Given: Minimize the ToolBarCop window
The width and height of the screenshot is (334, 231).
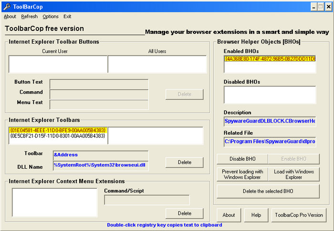Looking at the screenshot, I should (313, 7).
